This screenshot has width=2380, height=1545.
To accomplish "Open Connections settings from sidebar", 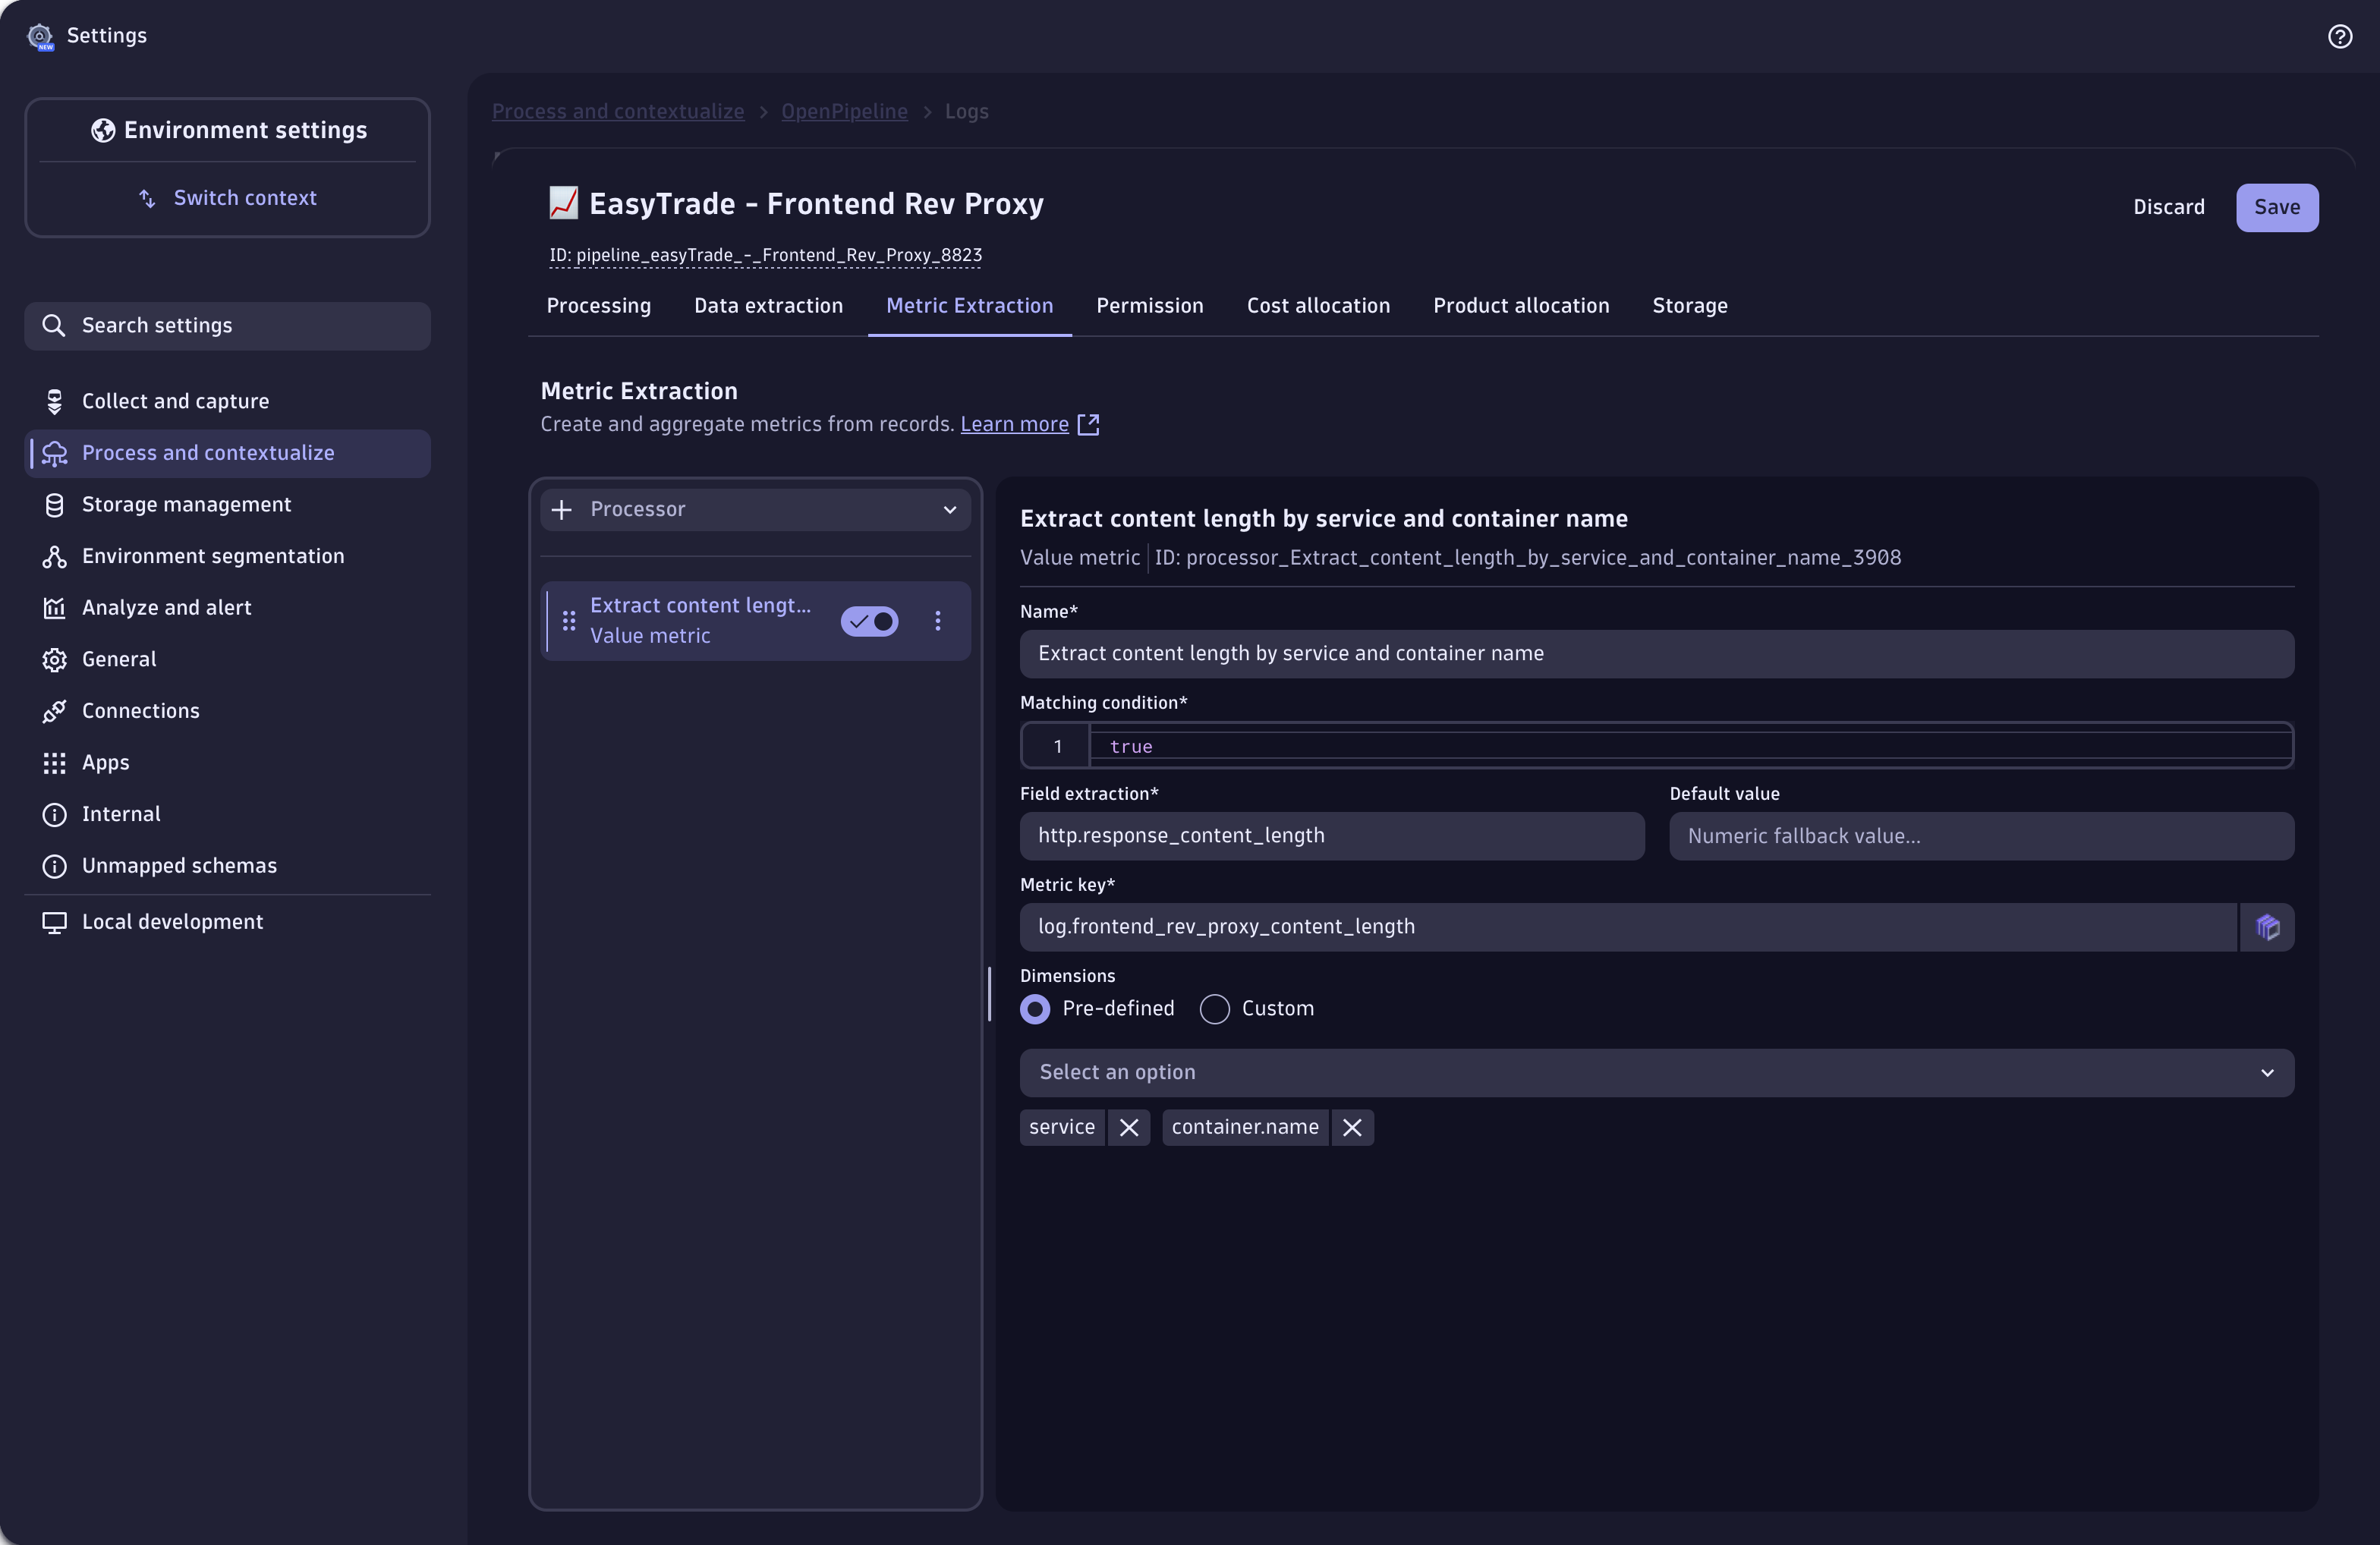I will 140,710.
